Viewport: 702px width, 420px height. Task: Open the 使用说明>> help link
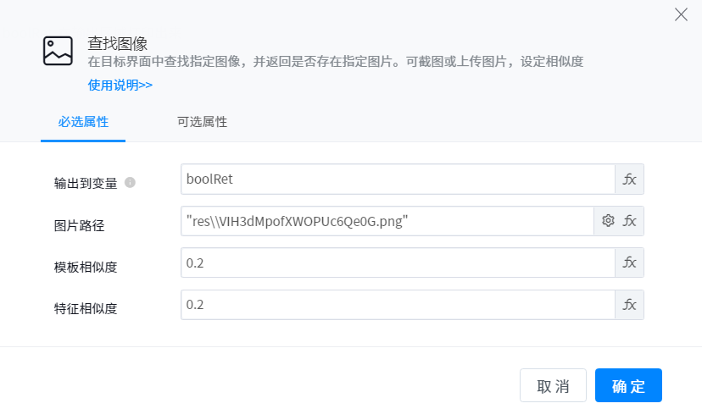coord(120,85)
